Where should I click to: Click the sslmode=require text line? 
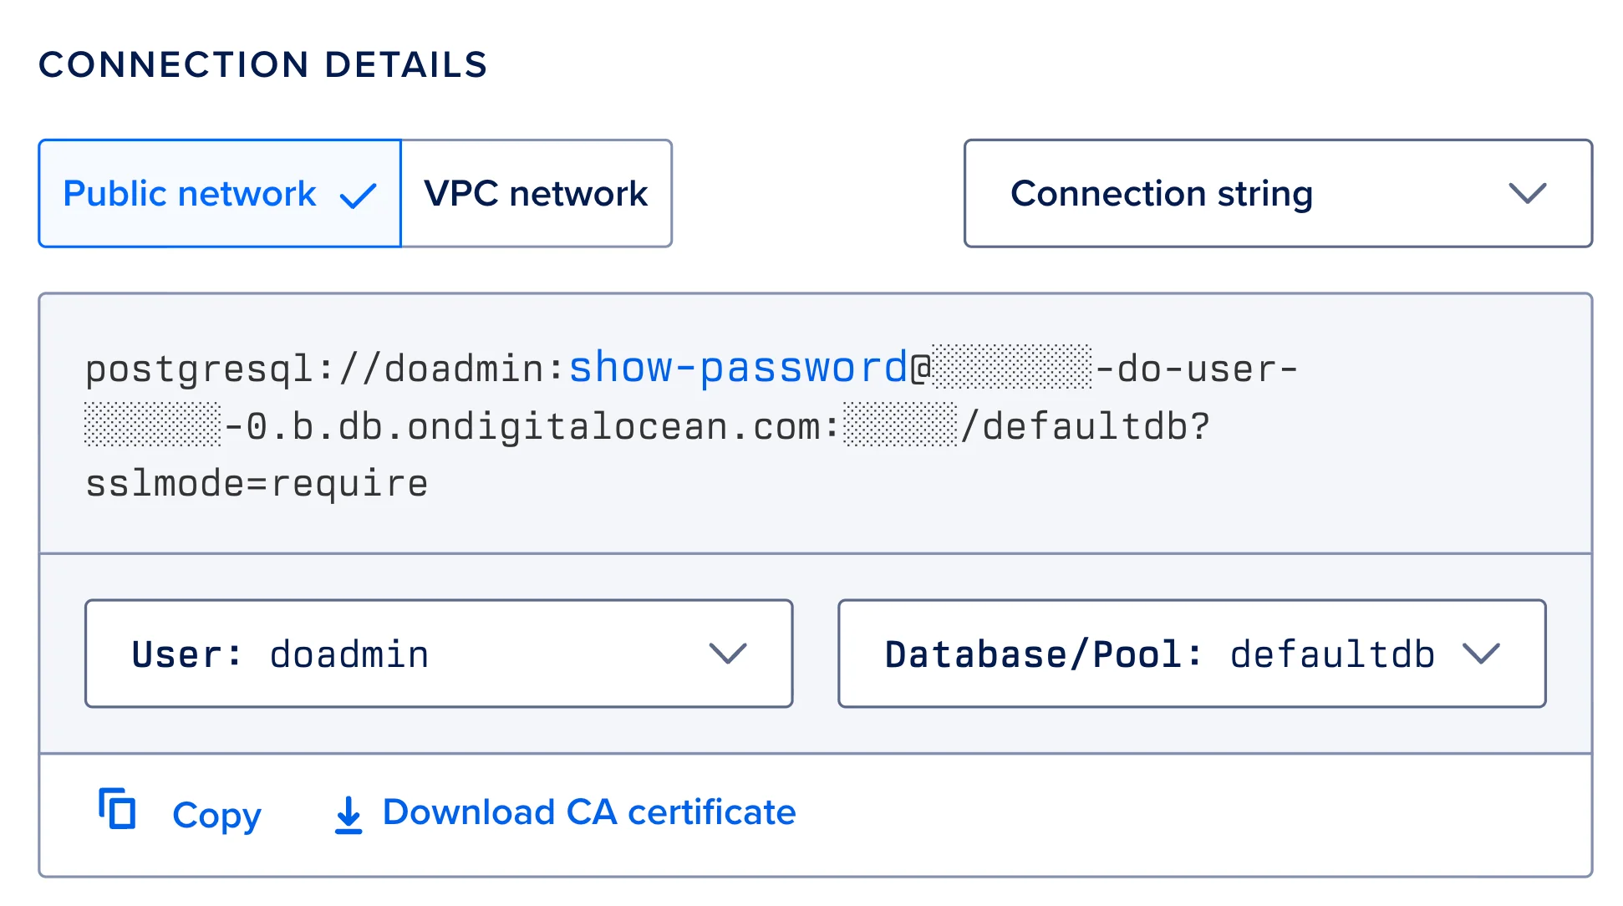257,484
